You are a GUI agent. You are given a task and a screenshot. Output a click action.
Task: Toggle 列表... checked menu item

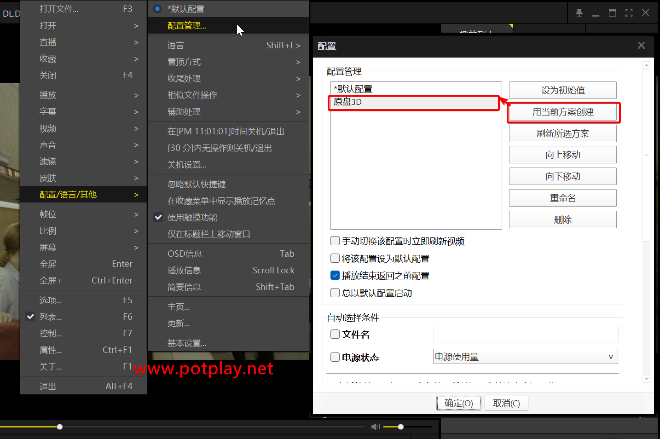84,317
